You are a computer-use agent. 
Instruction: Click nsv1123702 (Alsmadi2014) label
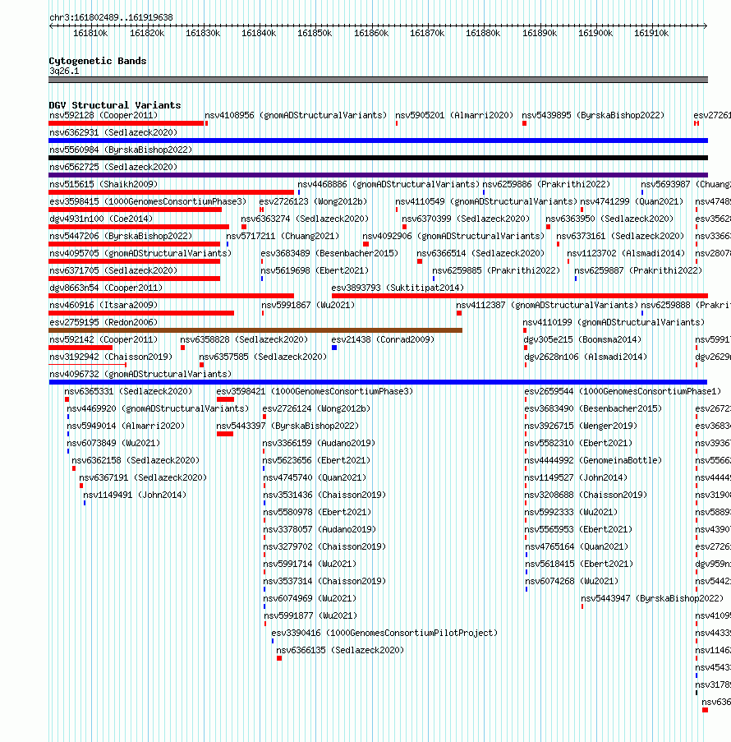pyautogui.click(x=627, y=253)
